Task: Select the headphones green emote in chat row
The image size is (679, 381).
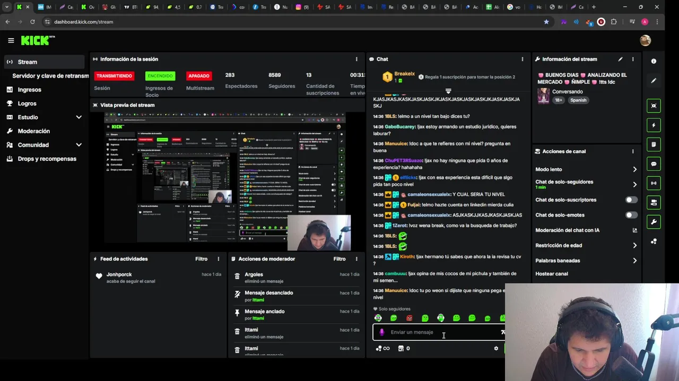Action: 440,318
